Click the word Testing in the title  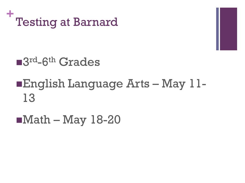pyautogui.click(x=36, y=22)
